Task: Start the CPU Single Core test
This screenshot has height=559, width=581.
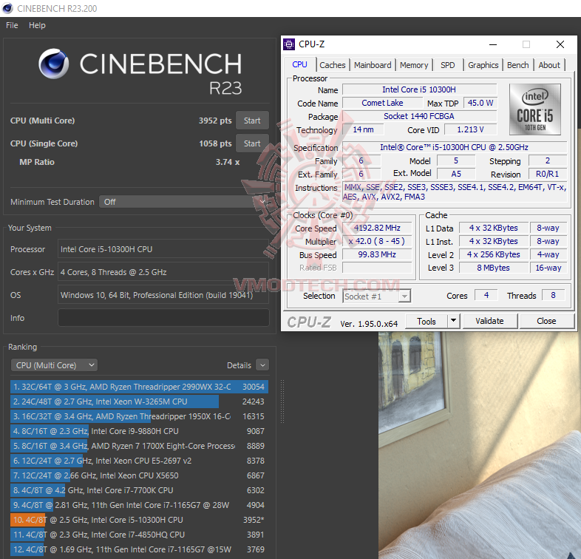Action: click(252, 143)
